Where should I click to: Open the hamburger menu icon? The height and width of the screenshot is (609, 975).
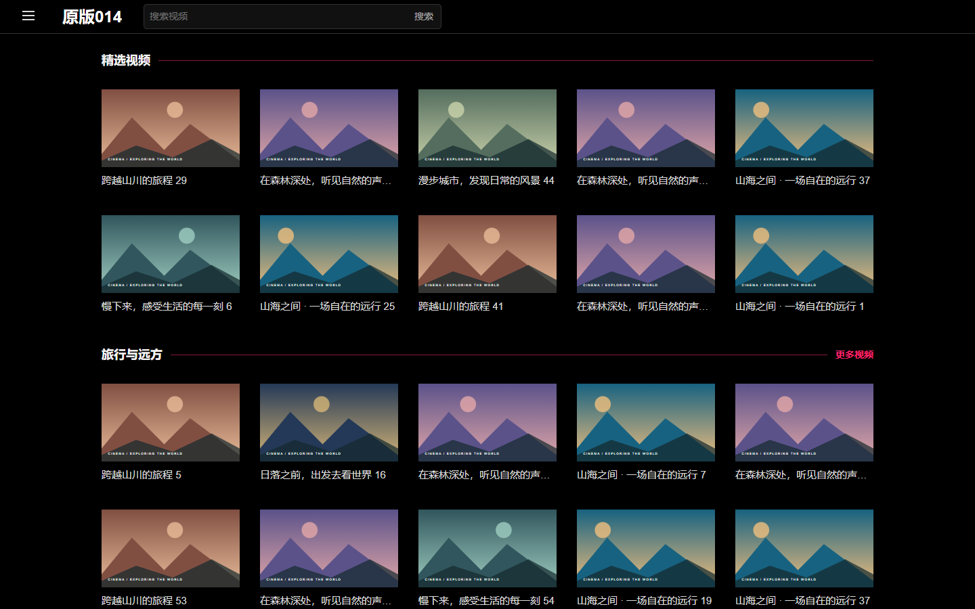tap(28, 16)
